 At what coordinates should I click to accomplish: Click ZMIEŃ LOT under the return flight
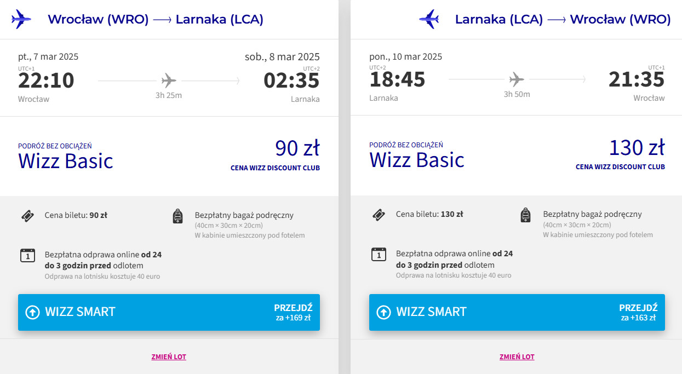517,357
